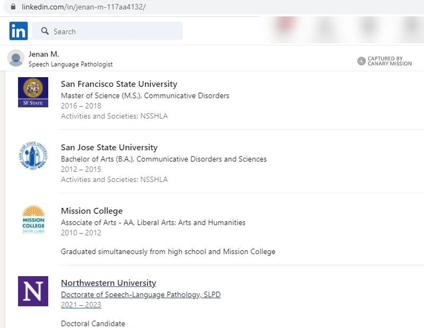The height and width of the screenshot is (328, 424).
Task: Click the browser address bar URL
Action: tap(84, 7)
